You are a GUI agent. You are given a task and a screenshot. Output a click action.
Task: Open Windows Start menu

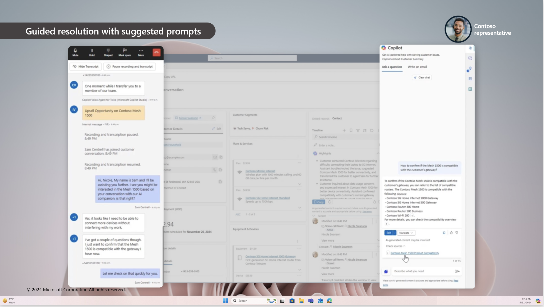pos(225,301)
